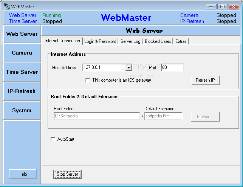The image size is (243, 187).
Task: Expand the Host Address dropdown arrow
Action: coord(128,67)
